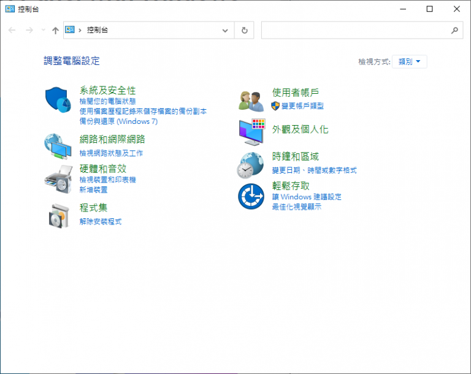Open the 外觀及個人化 category link
The image size is (471, 374).
(300, 129)
